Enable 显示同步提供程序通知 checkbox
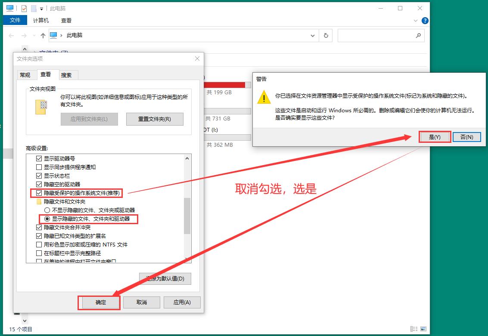 (39, 167)
